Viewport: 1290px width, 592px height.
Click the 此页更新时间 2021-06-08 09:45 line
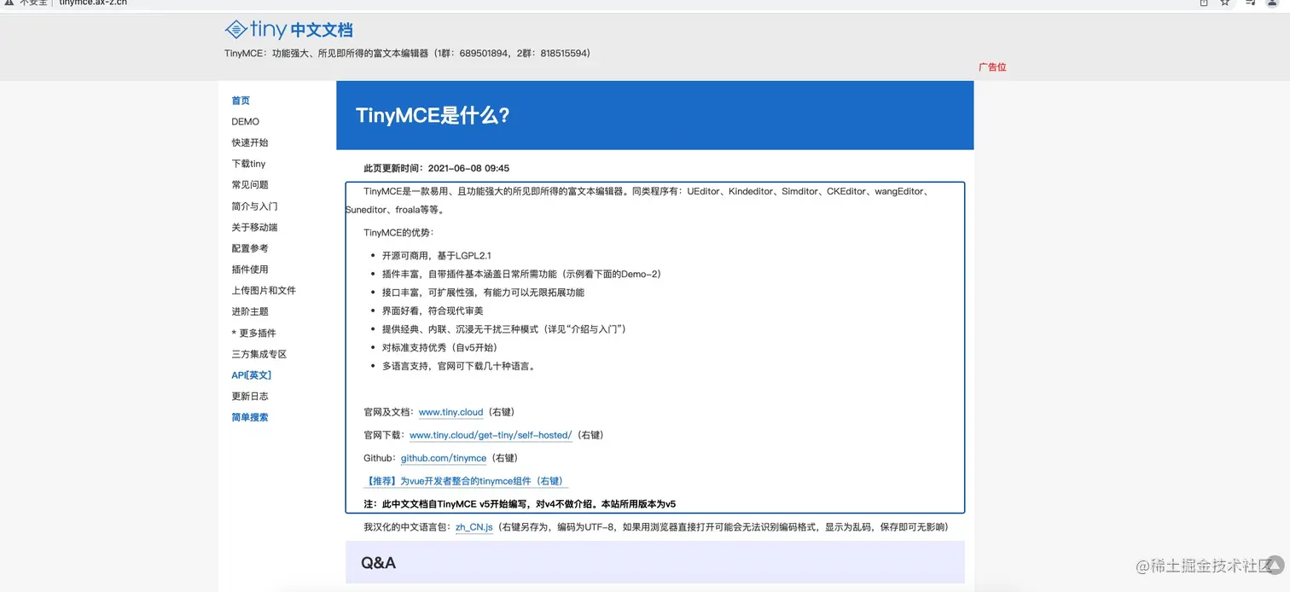(x=436, y=168)
